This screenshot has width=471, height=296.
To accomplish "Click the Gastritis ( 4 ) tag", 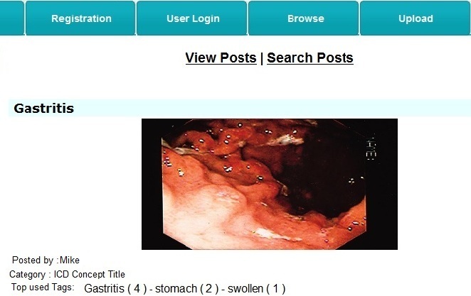I will coord(115,288).
